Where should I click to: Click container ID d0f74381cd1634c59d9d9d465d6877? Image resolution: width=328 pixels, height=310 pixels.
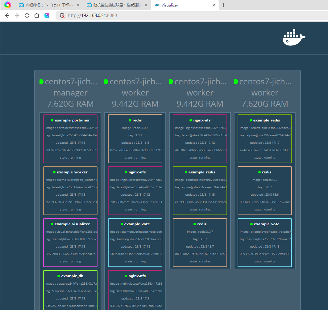pos(71,150)
